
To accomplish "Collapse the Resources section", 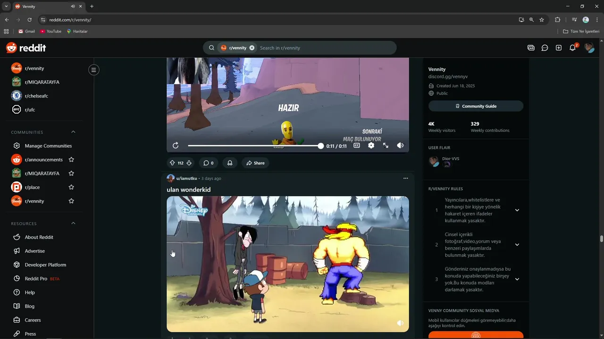I will coord(73,223).
